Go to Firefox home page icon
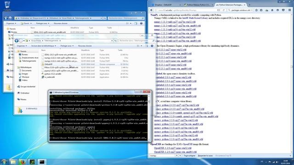Screen dimensions: 294x165 272,10
